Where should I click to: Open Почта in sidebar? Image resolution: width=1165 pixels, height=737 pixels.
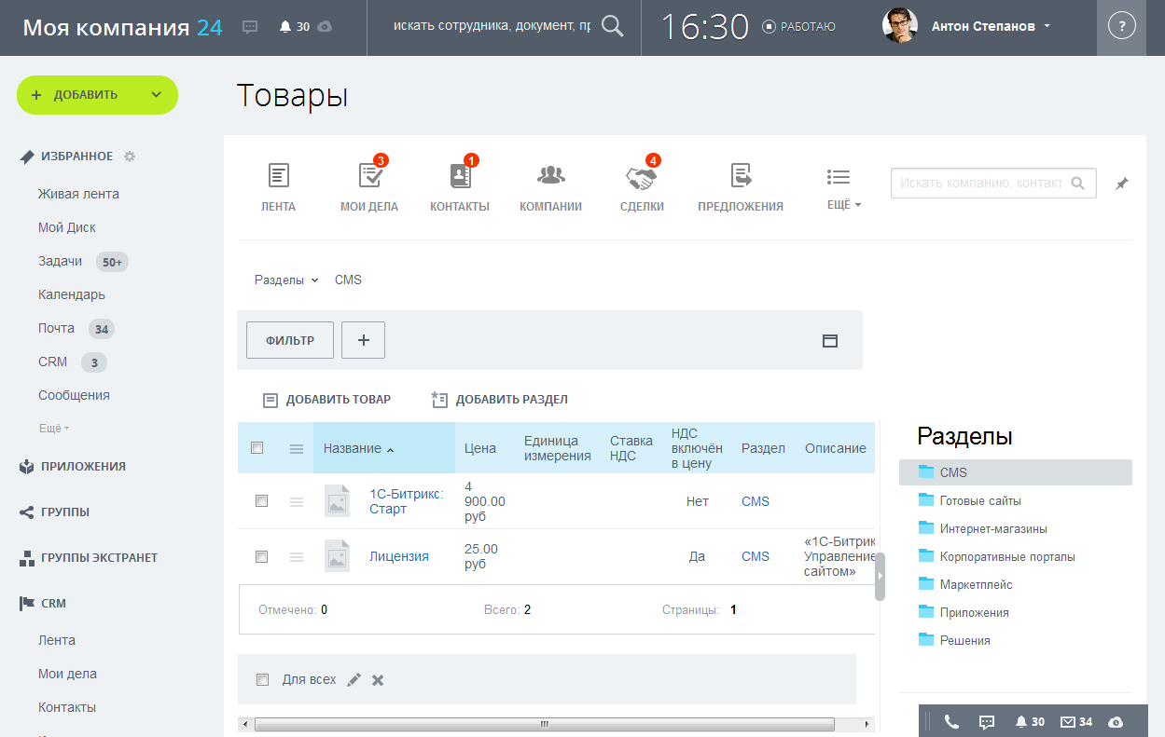(x=56, y=328)
